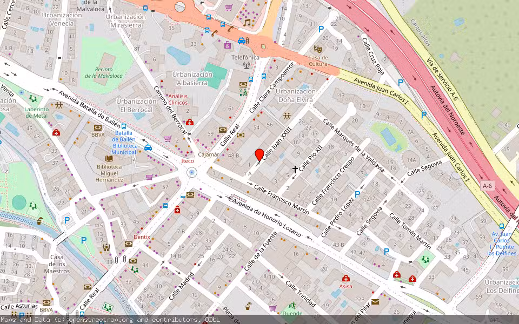Select the envelope post office icon near Calle del Pilar
Image resolution: width=519 pixels, height=324 pixels.
(x=375, y=301)
